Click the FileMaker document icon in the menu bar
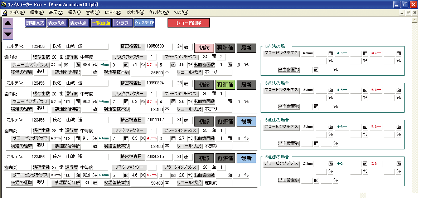 pyautogui.click(x=5, y=13)
